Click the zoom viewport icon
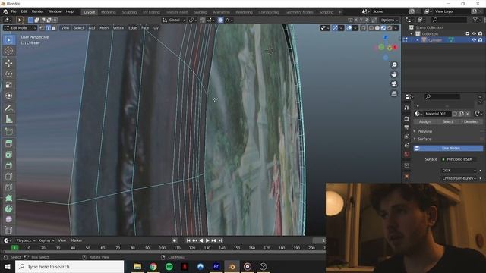This screenshot has width=486, height=273. point(394,64)
